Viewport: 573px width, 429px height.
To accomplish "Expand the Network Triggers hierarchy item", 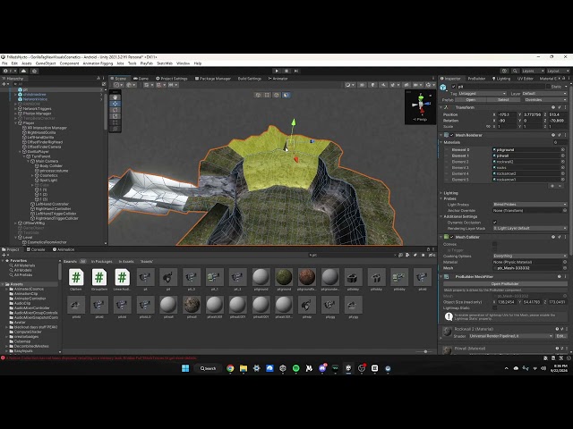I will [x=16, y=109].
